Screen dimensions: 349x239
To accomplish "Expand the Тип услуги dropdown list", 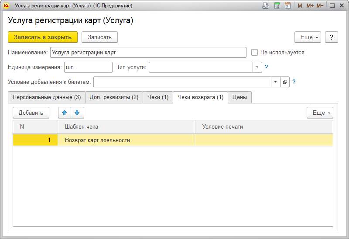I will tap(257, 67).
